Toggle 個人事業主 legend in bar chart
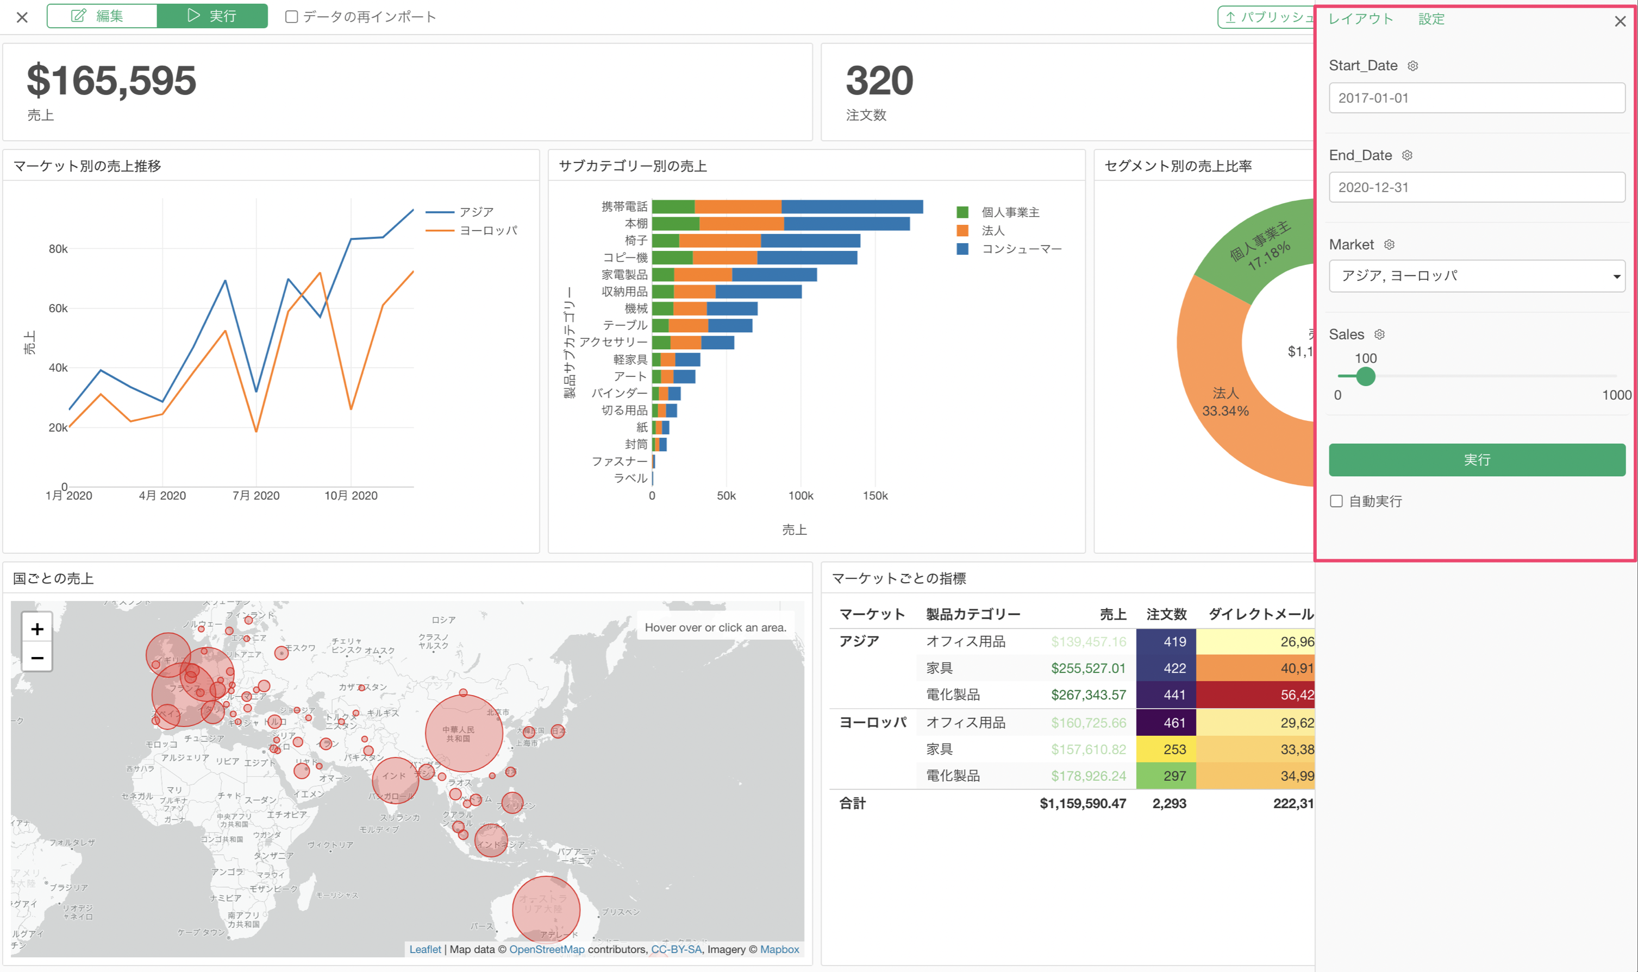The image size is (1638, 972). click(998, 212)
